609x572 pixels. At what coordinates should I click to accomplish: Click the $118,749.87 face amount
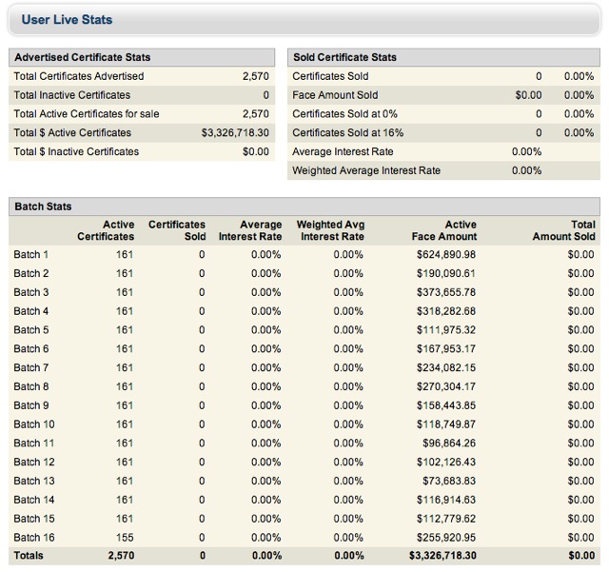446,424
